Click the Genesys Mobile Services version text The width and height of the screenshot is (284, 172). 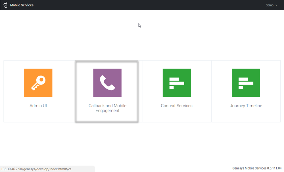click(x=257, y=168)
